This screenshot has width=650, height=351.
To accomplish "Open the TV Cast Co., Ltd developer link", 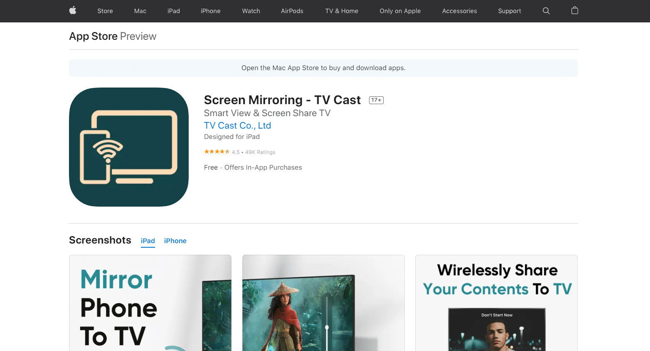I will [x=237, y=125].
